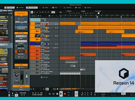
Task: Select the Reverse Crash clip
Action: click(x=68, y=58)
